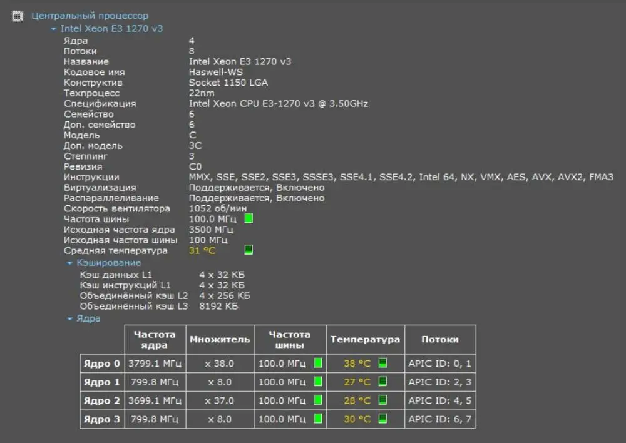This screenshot has height=443, width=626.
Task: Click Ядро 3 bus frequency green indicator
Action: pos(318,419)
